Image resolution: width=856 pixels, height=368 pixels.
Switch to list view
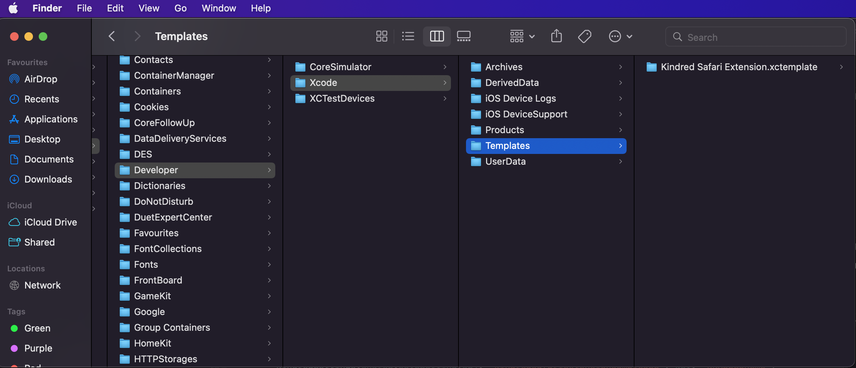(408, 36)
